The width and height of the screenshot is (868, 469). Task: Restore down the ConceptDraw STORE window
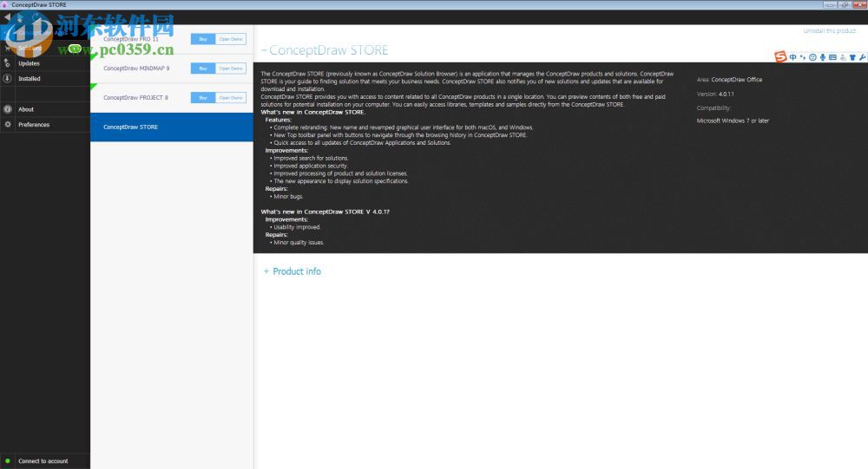845,4
